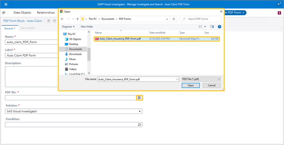Click the second toolbar icon after PDF Form Block title
The width and height of the screenshot is (284, 145).
54,21
